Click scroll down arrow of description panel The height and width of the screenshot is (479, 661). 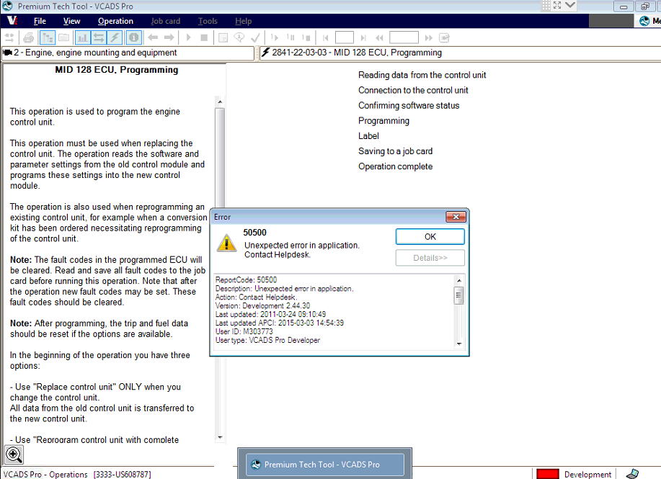(220, 437)
